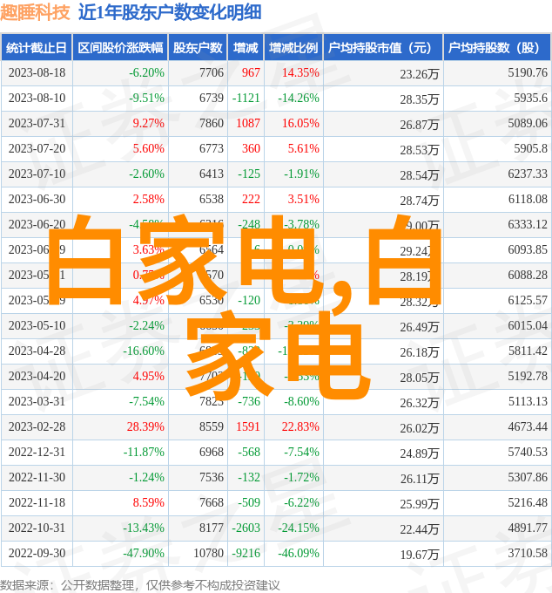Select the date cell 2022-09-30
Image resolution: width=552 pixels, height=593 pixels.
pos(37,553)
